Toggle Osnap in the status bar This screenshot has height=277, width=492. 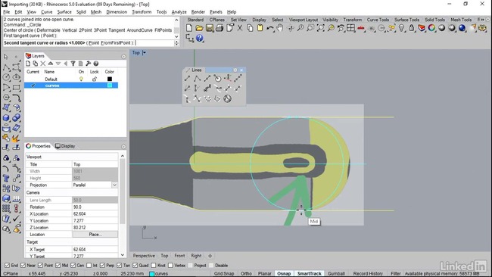tap(284, 273)
